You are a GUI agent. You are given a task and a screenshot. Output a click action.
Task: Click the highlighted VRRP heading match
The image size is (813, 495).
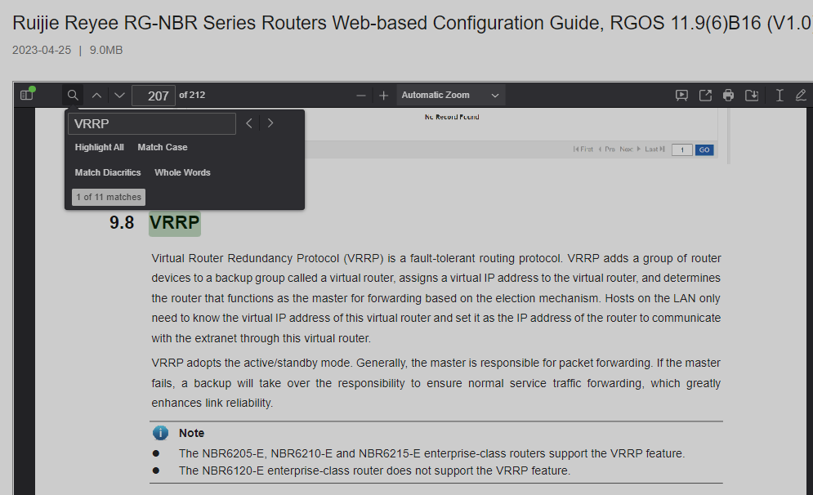tap(174, 223)
